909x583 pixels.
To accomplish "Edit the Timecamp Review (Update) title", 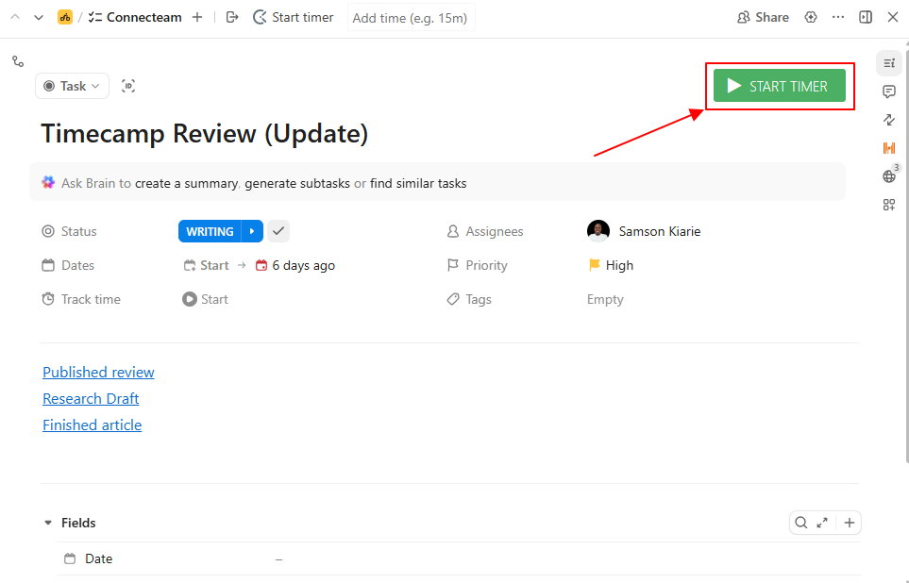I will [x=205, y=134].
